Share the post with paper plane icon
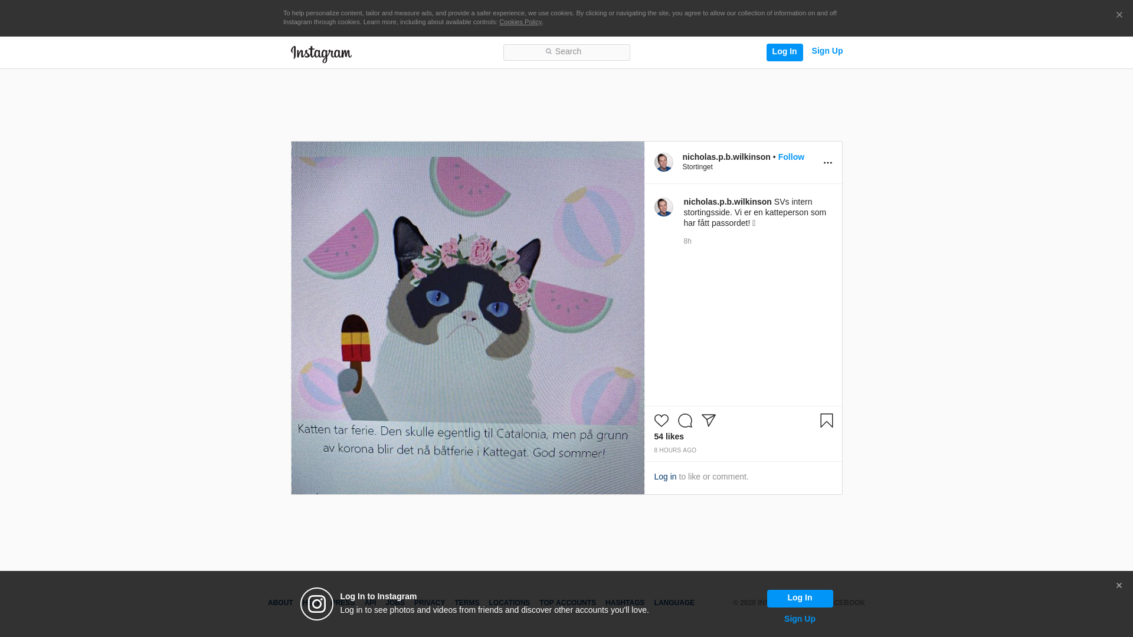The image size is (1133, 637). tap(709, 421)
